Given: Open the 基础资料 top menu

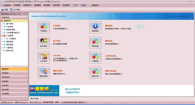Looking at the screenshot, I should point(6,5).
